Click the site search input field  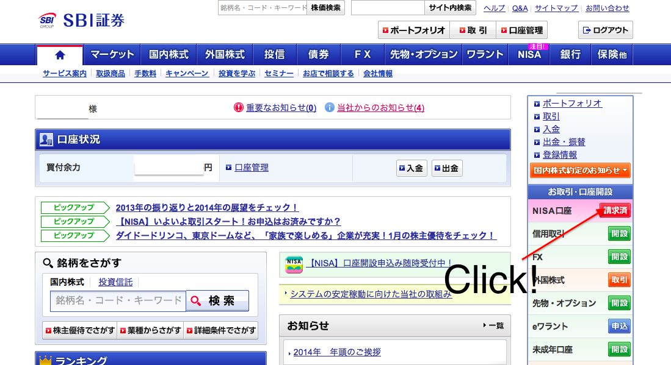click(x=388, y=8)
